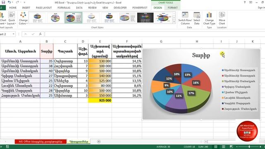Select column H header
This screenshot has width=265, height=149.
[197, 41]
